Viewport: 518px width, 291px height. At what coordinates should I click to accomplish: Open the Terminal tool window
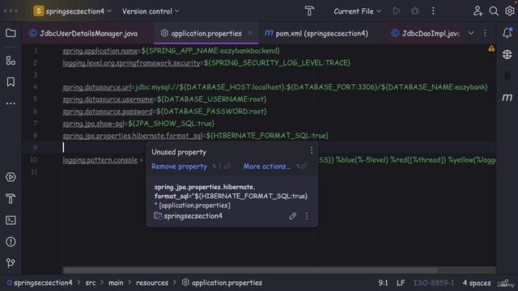(x=11, y=220)
